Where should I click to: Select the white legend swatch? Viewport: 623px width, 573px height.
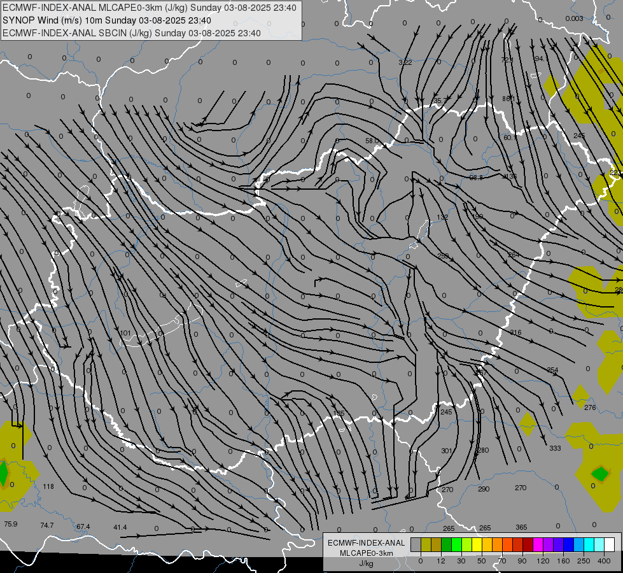(610, 545)
